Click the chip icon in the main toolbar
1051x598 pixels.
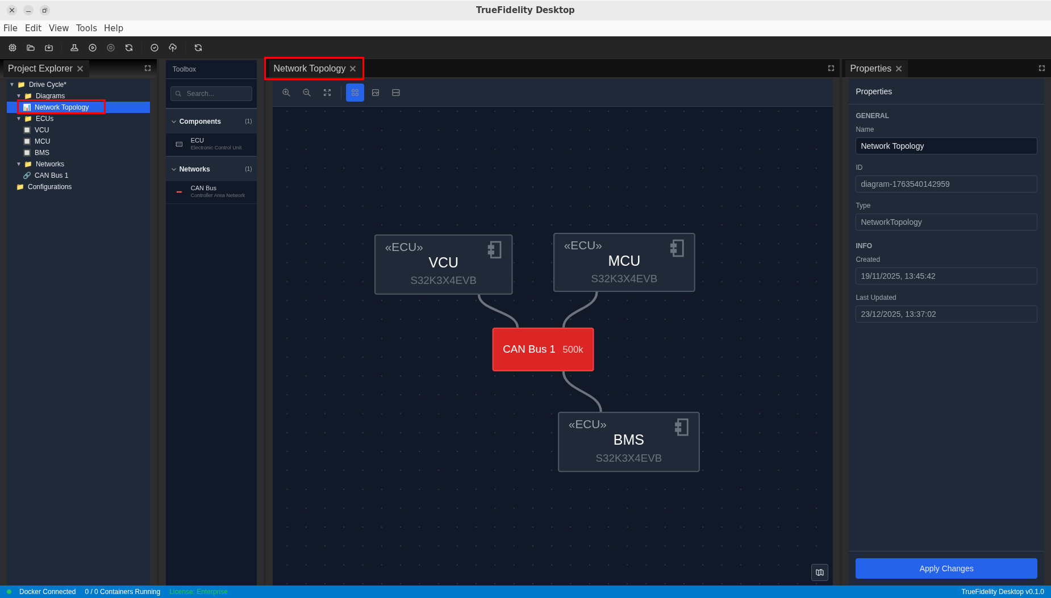click(12, 48)
